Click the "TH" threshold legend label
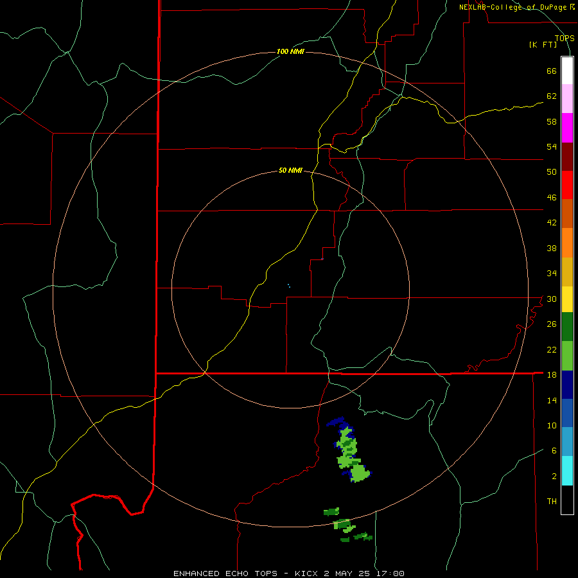 click(x=552, y=502)
